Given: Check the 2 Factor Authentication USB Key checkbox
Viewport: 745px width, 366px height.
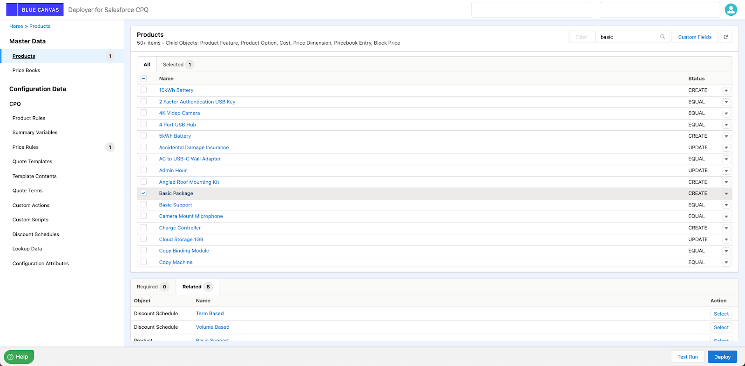Looking at the screenshot, I should pos(143,101).
